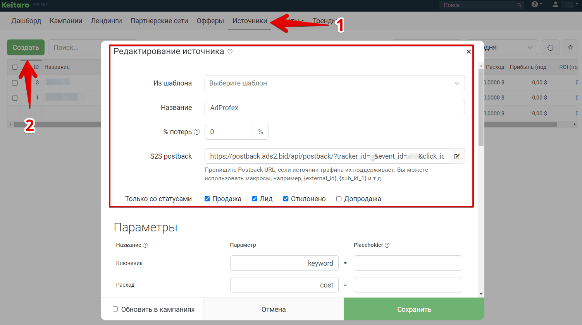This screenshot has height=325, width=582.
Task: Uncheck the Отклонено status checkbox
Action: point(286,199)
